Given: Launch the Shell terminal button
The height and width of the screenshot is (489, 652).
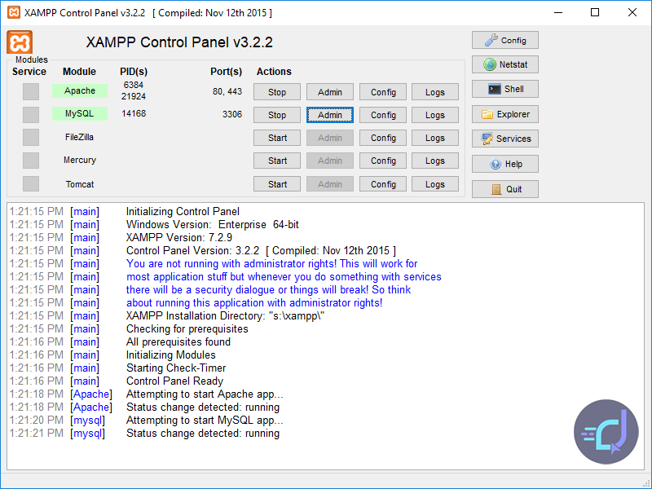Looking at the screenshot, I should [x=504, y=89].
